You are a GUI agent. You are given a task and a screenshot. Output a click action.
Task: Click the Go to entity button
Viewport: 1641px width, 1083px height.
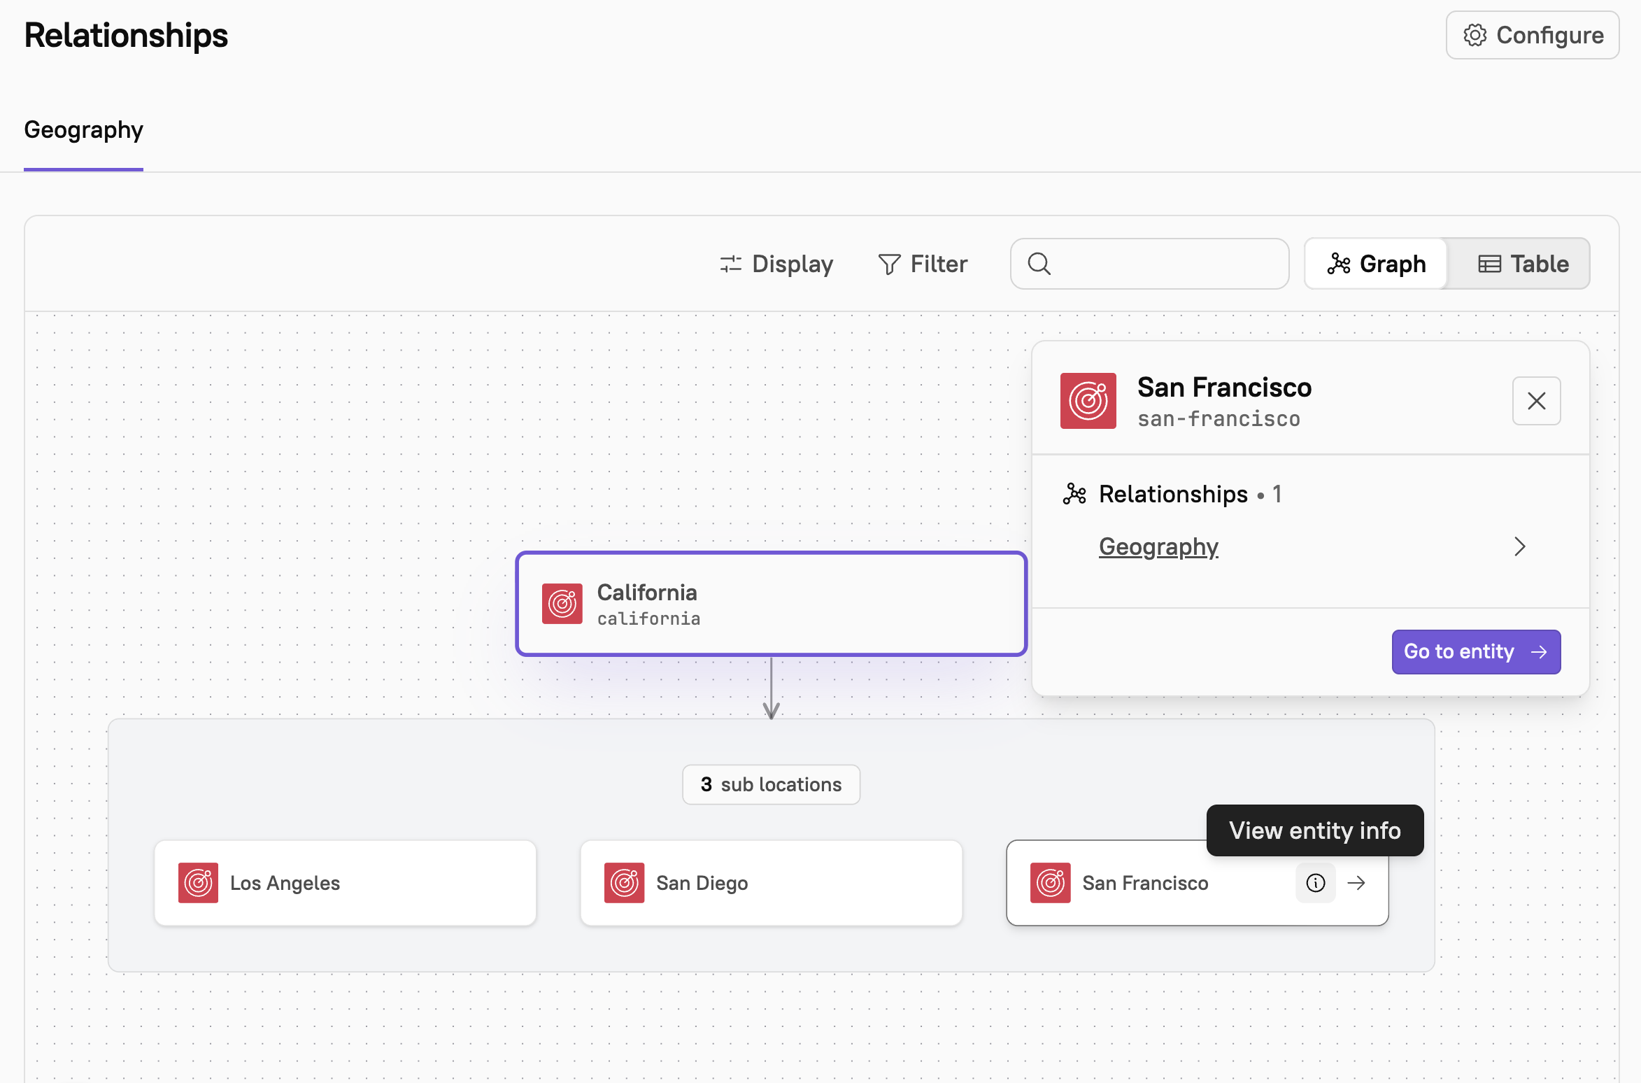(x=1476, y=651)
